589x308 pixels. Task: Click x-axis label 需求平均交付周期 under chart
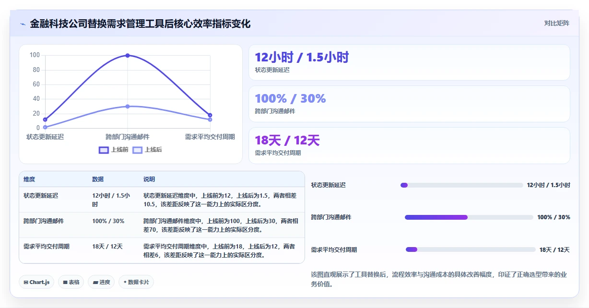(x=210, y=137)
